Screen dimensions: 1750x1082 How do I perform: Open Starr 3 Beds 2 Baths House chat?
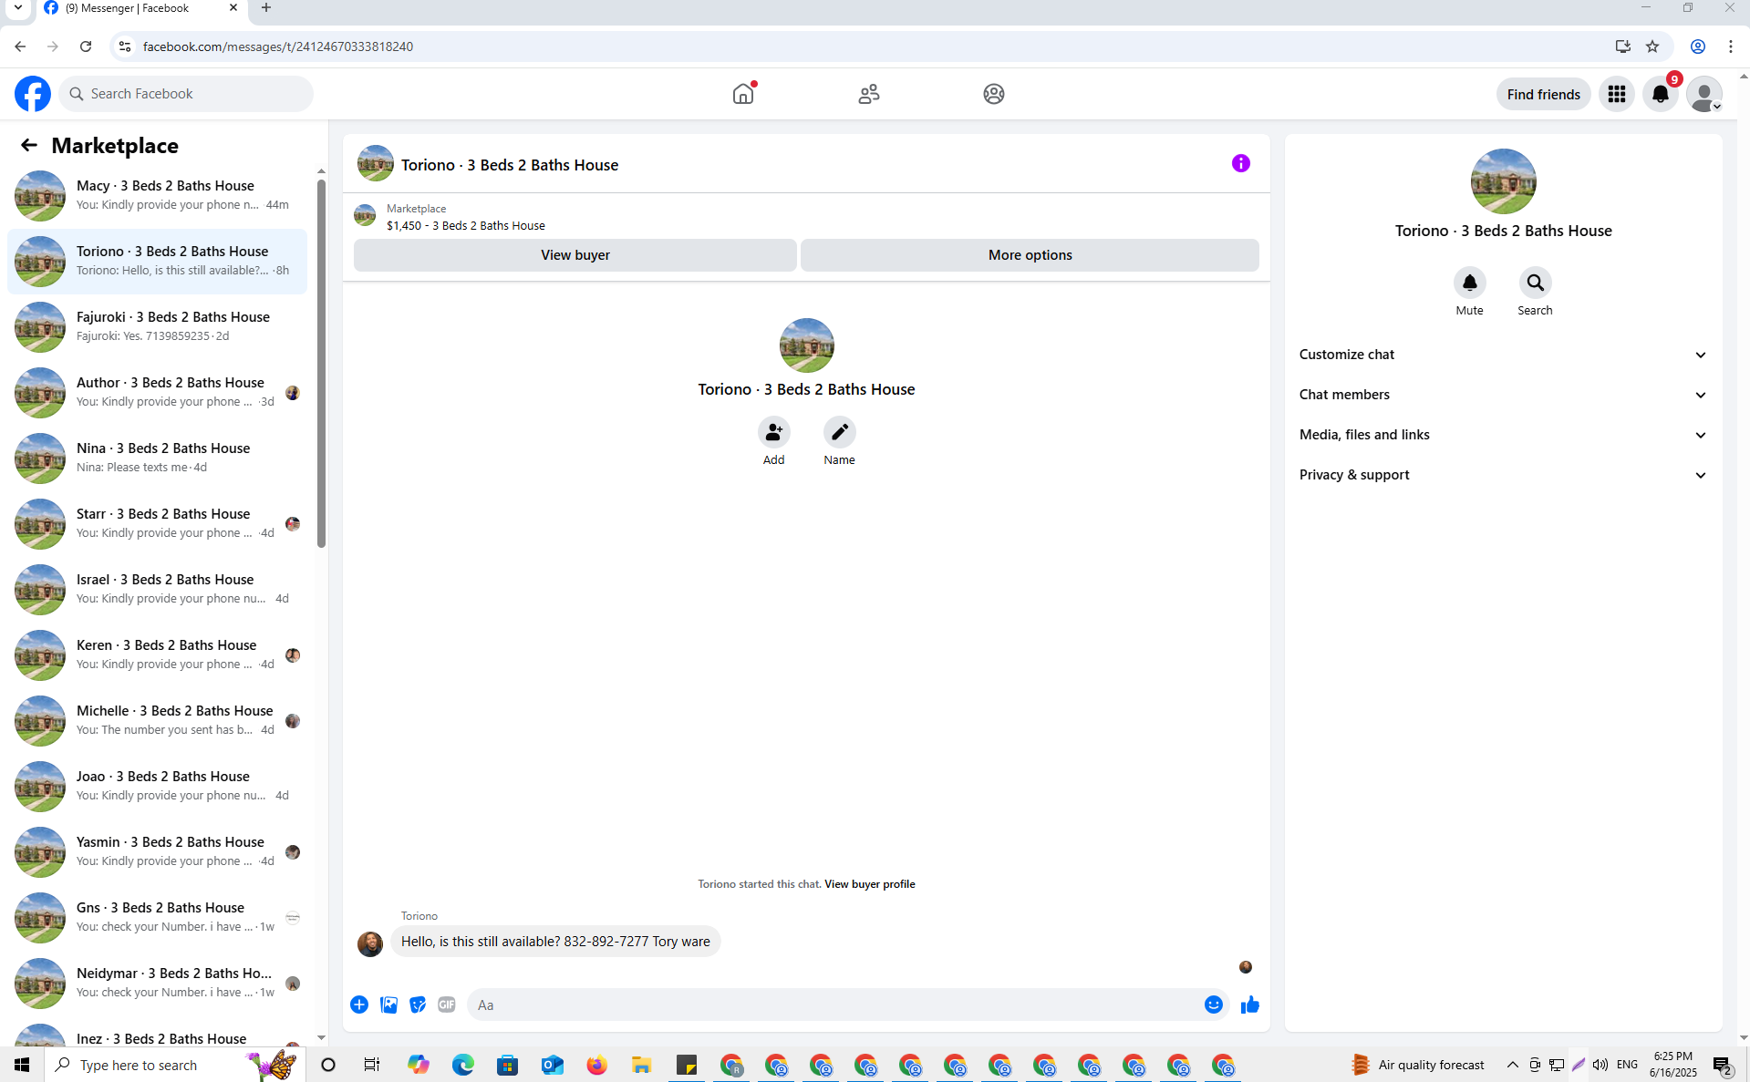pos(157,524)
